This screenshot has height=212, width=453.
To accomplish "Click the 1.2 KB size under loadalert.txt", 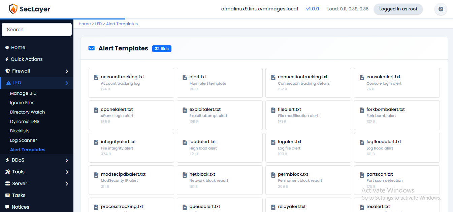I will 194,154.
